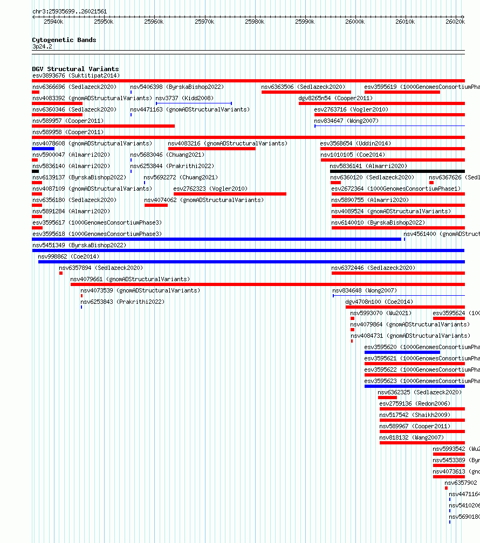Select nsv589958 (Cooper2011) label

point(68,133)
